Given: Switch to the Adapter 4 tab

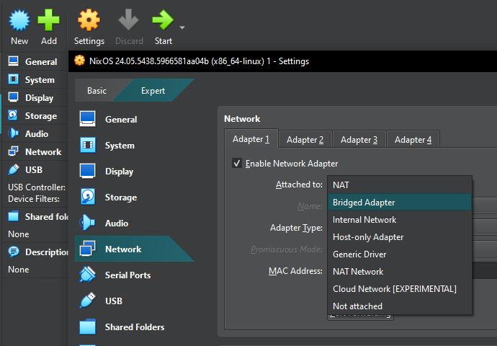Looking at the screenshot, I should [413, 140].
